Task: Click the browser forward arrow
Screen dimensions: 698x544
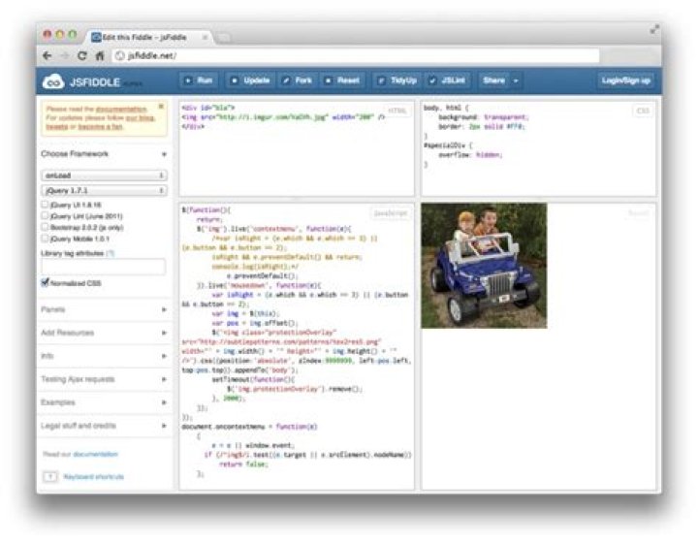Action: [65, 55]
